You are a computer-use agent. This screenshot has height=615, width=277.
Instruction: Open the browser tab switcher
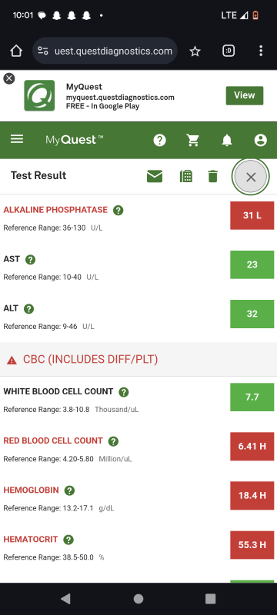coord(229,51)
